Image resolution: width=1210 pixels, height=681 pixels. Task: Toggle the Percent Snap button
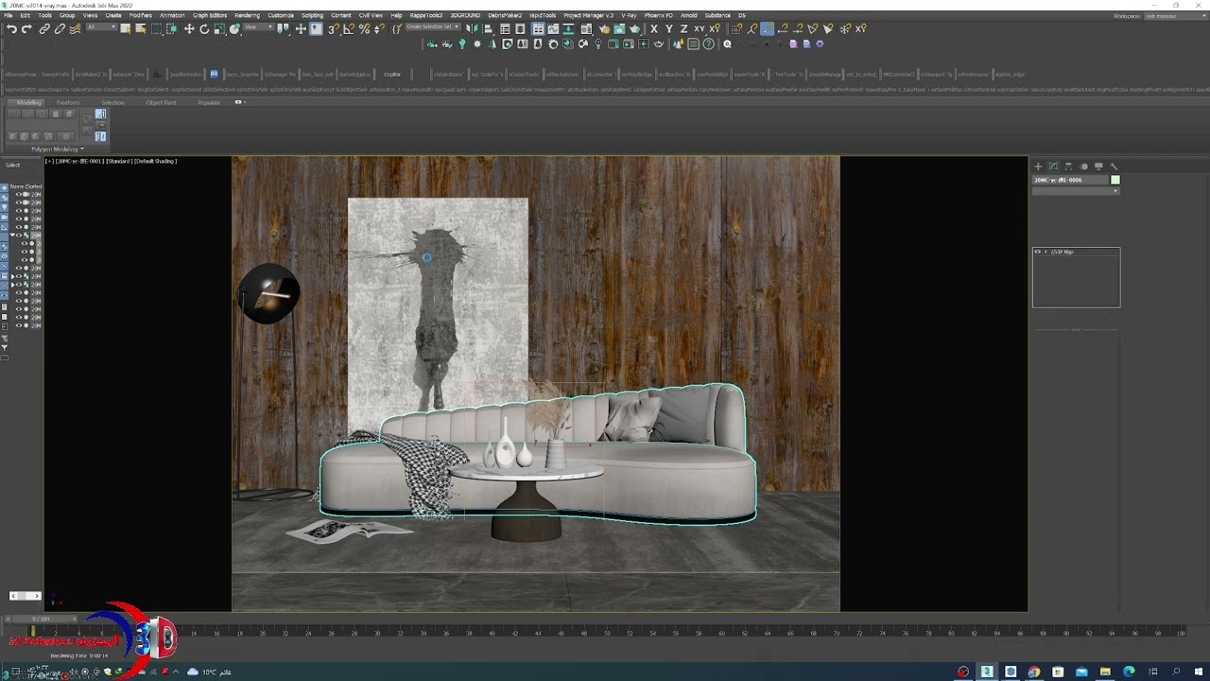[x=364, y=28]
